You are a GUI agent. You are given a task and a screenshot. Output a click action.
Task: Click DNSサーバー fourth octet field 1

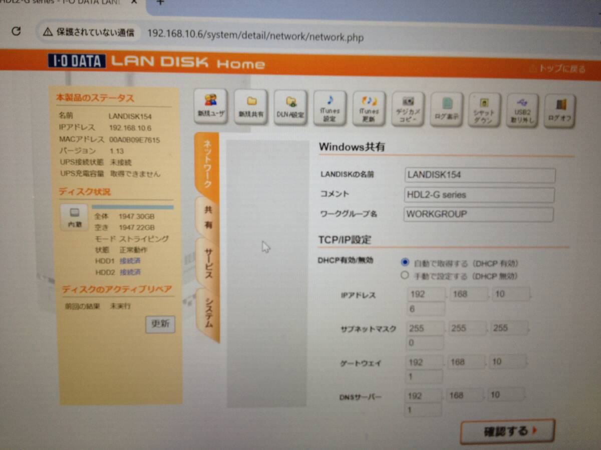(424, 410)
